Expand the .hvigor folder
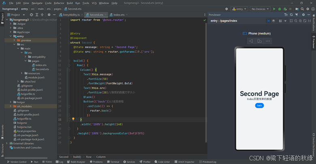316x164 pixels. [11, 24]
